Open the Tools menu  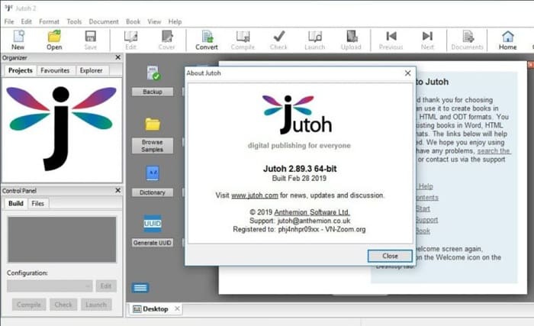point(74,21)
